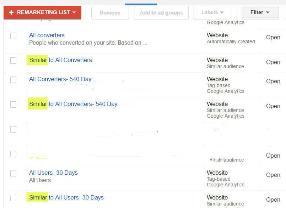The width and height of the screenshot is (286, 208).
Task: Open All Converters- 540 Day link
Action: [x=60, y=79]
